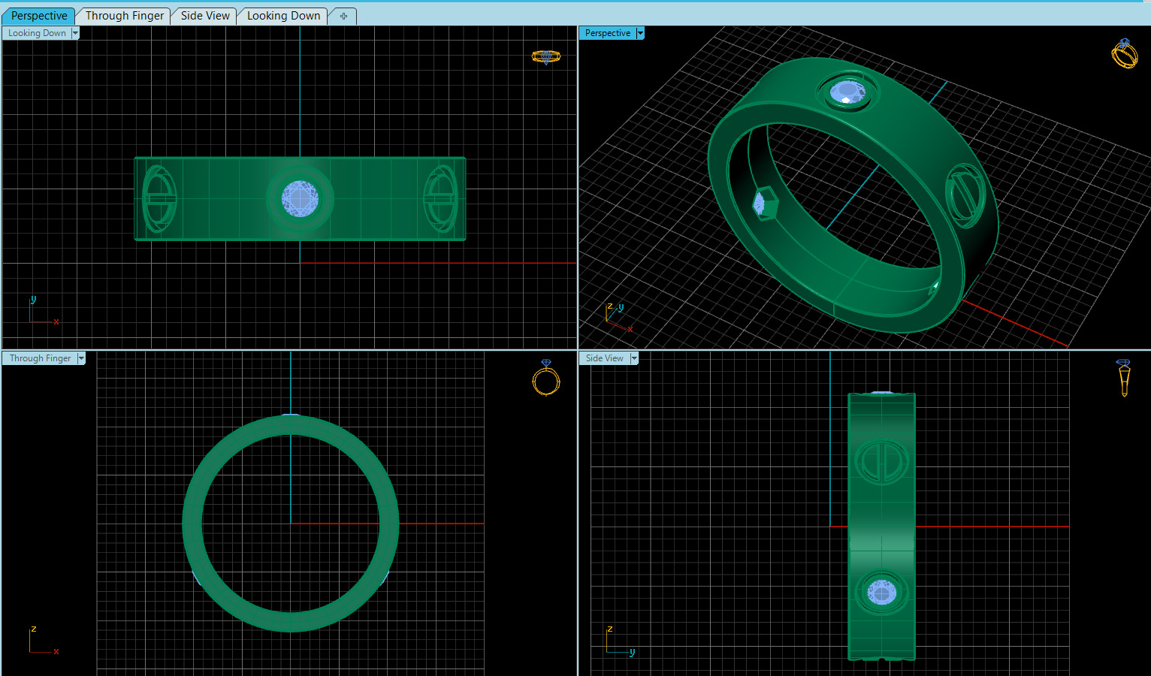Click the ring orientation icon in Perspective viewport

(x=1125, y=53)
